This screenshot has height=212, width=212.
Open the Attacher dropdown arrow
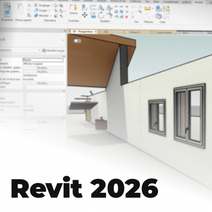(x=51, y=16)
